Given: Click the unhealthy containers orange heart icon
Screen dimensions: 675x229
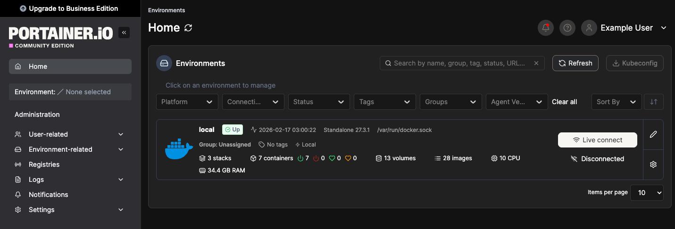Looking at the screenshot, I should tap(348, 158).
